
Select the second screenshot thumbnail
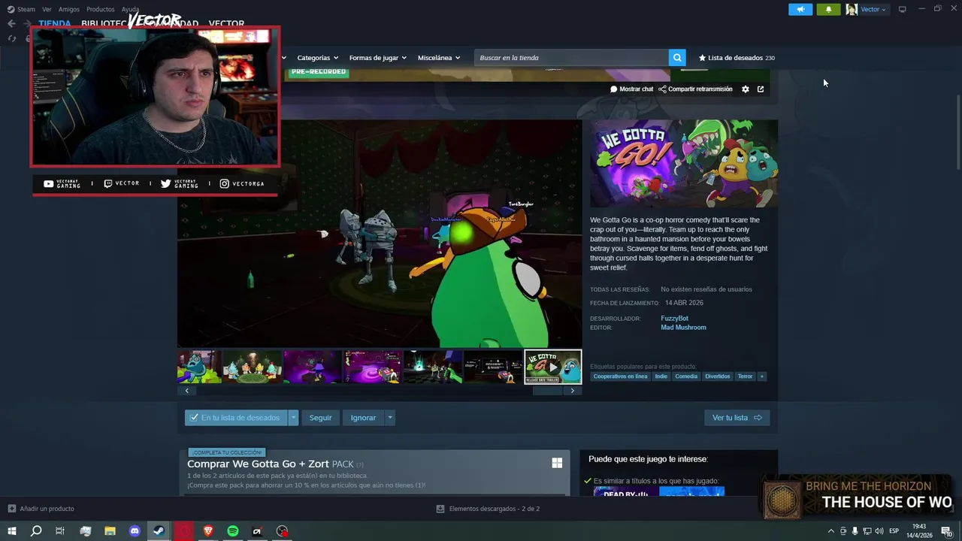pyautogui.click(x=253, y=367)
